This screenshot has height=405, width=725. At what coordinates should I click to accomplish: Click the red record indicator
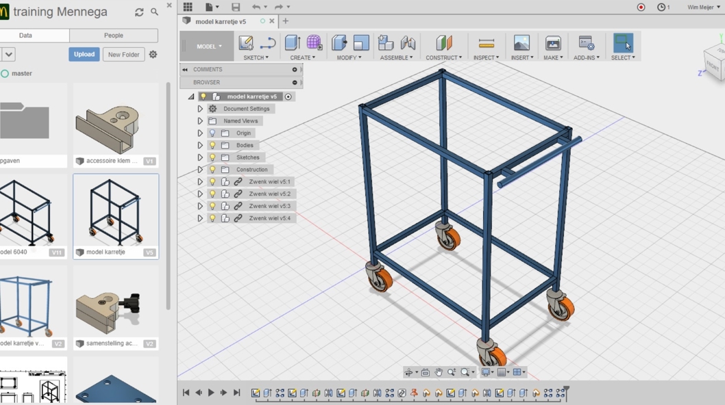[x=641, y=7]
